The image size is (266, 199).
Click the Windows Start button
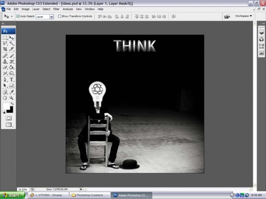tap(12, 195)
